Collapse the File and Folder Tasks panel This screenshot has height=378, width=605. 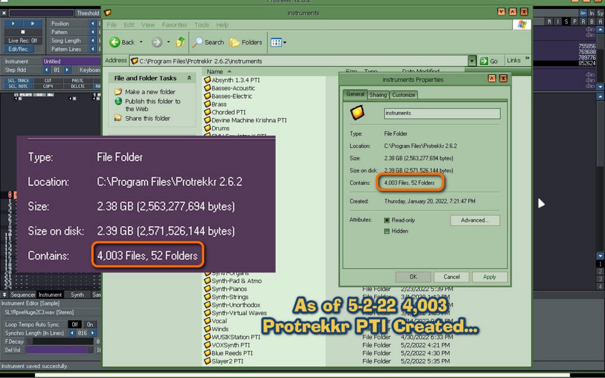[189, 78]
